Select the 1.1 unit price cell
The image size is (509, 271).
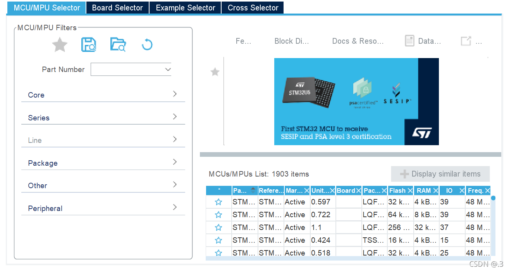(x=323, y=227)
